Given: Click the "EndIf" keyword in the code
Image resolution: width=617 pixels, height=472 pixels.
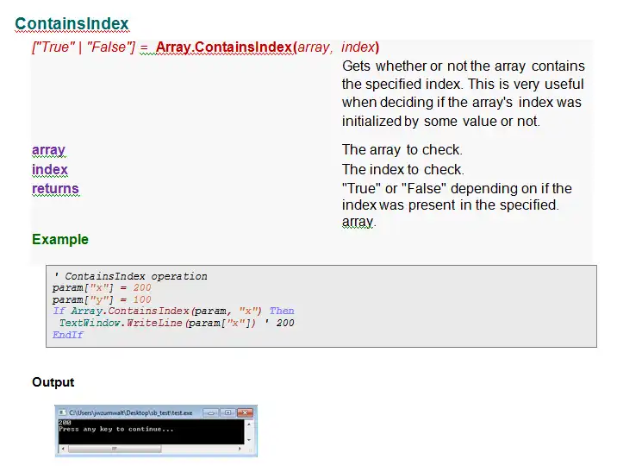Looking at the screenshot, I should click(68, 335).
